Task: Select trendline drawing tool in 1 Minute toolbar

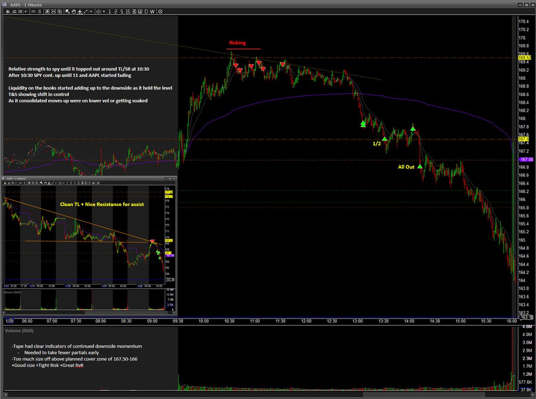Action: (85, 12)
